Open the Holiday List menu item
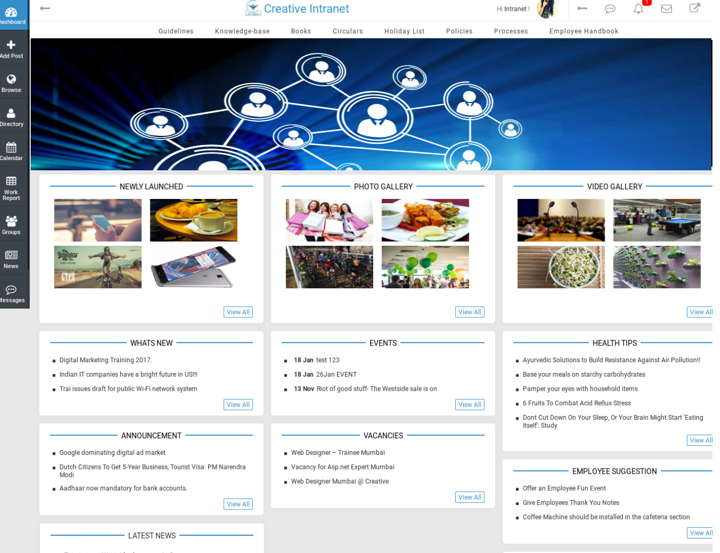The width and height of the screenshot is (720, 553). point(404,31)
